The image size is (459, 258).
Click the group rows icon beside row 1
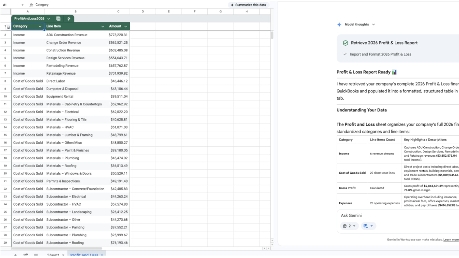(x=8, y=27)
